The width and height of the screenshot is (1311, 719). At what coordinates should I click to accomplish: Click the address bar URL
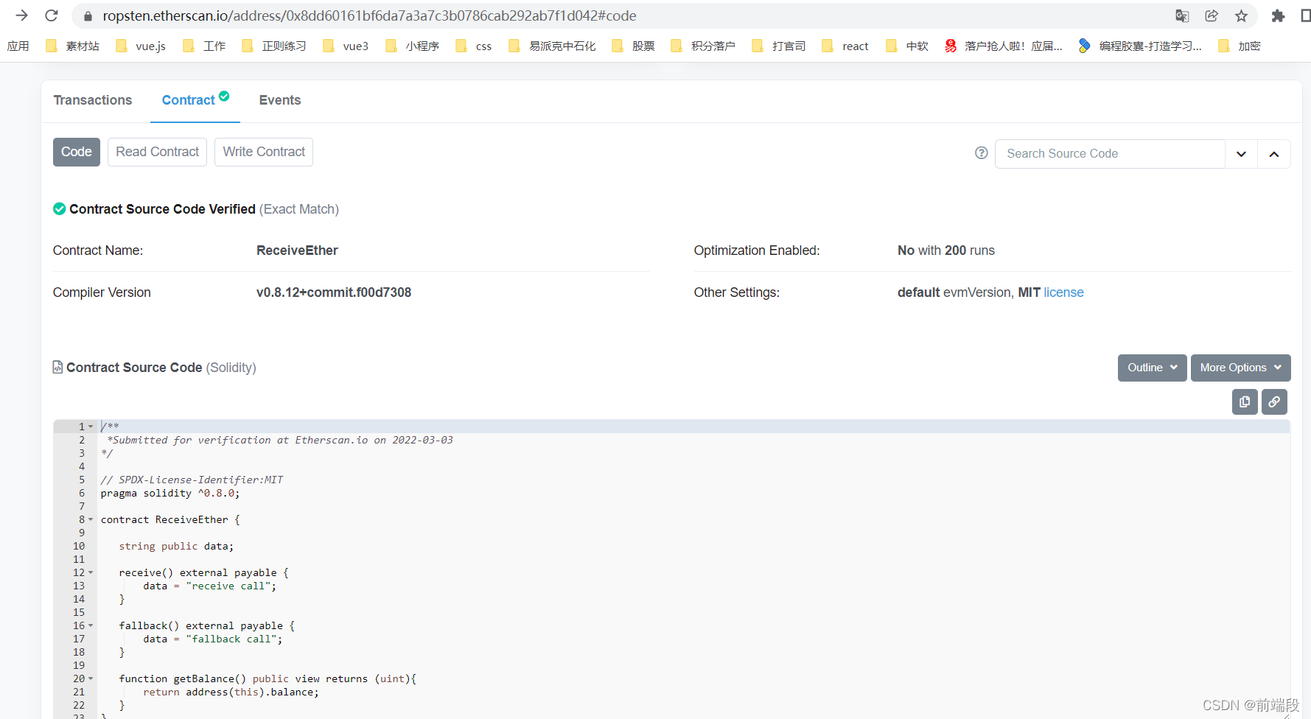click(369, 15)
